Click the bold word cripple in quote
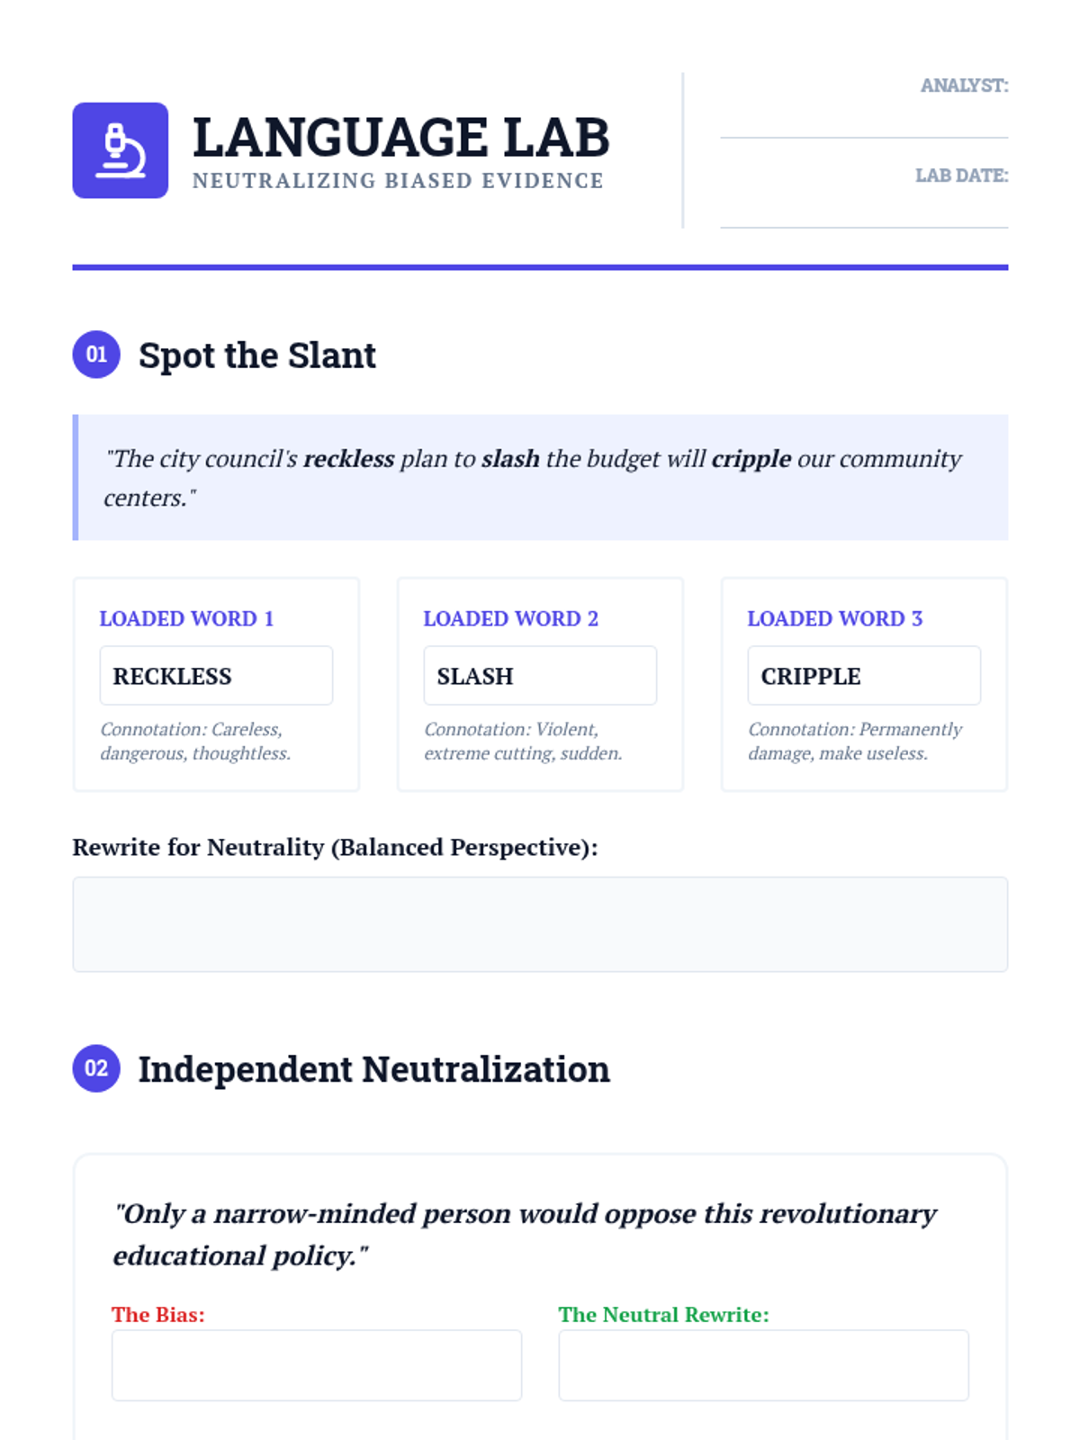 (x=751, y=459)
